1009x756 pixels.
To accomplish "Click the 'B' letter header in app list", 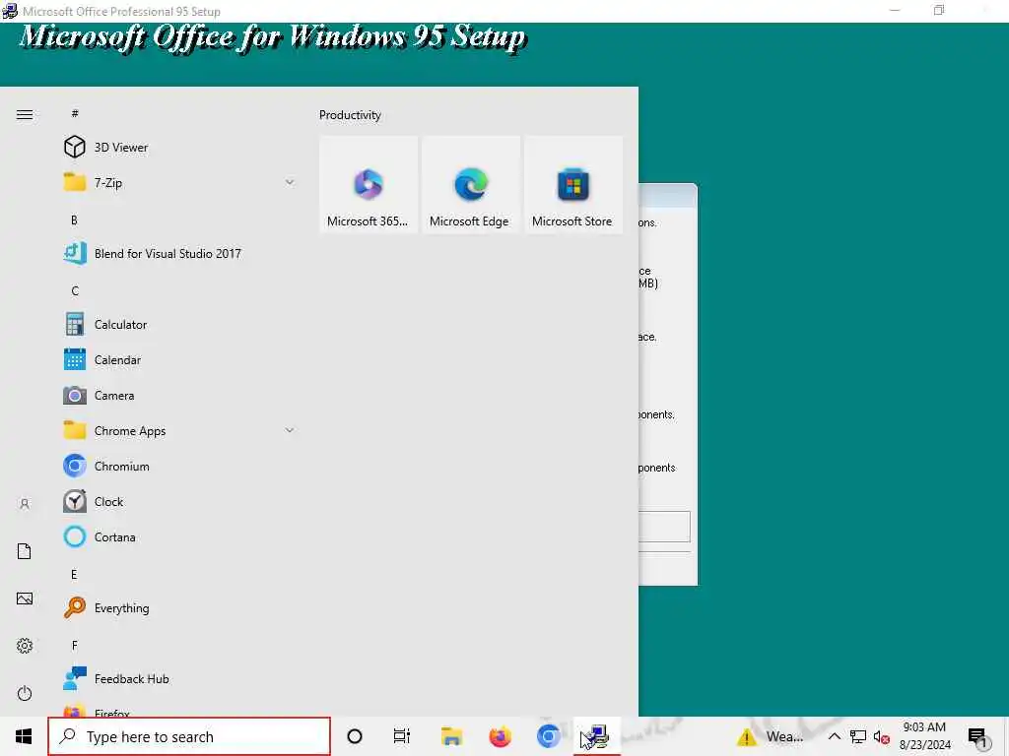I will pos(74,220).
